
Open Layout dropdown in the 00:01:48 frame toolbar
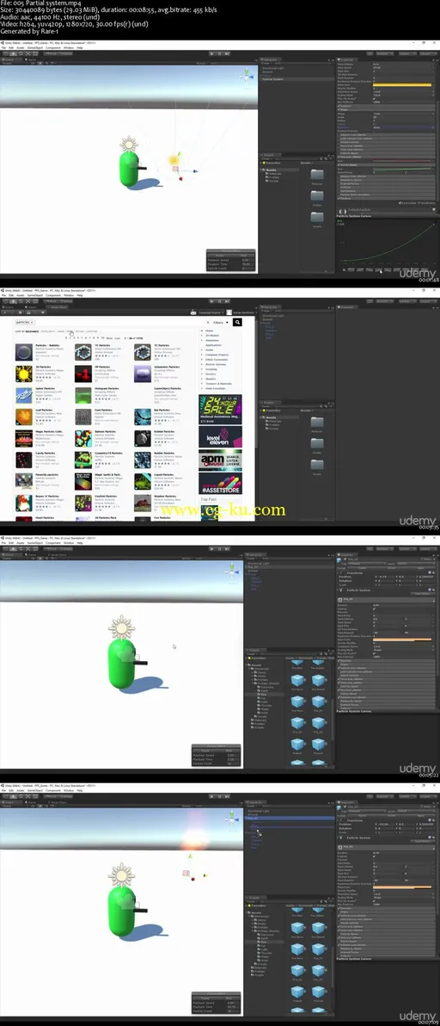pyautogui.click(x=428, y=53)
